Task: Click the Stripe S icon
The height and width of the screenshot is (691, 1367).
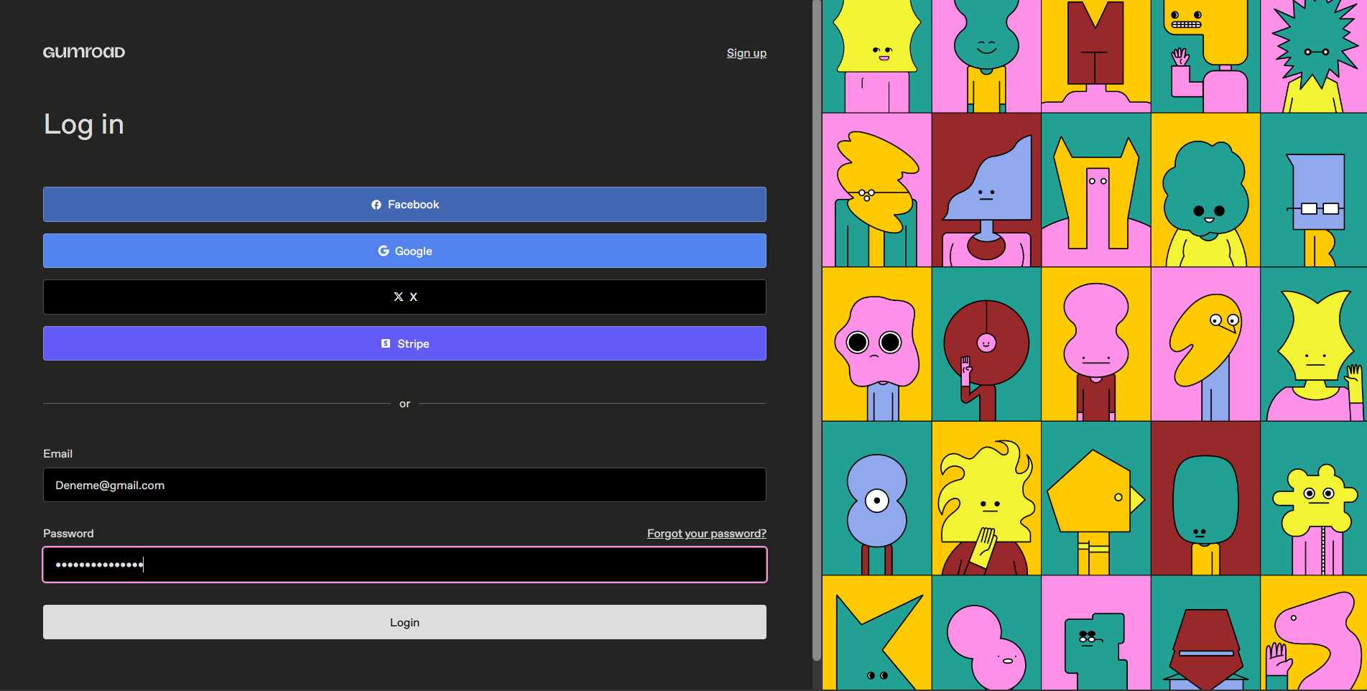Action: pos(386,343)
